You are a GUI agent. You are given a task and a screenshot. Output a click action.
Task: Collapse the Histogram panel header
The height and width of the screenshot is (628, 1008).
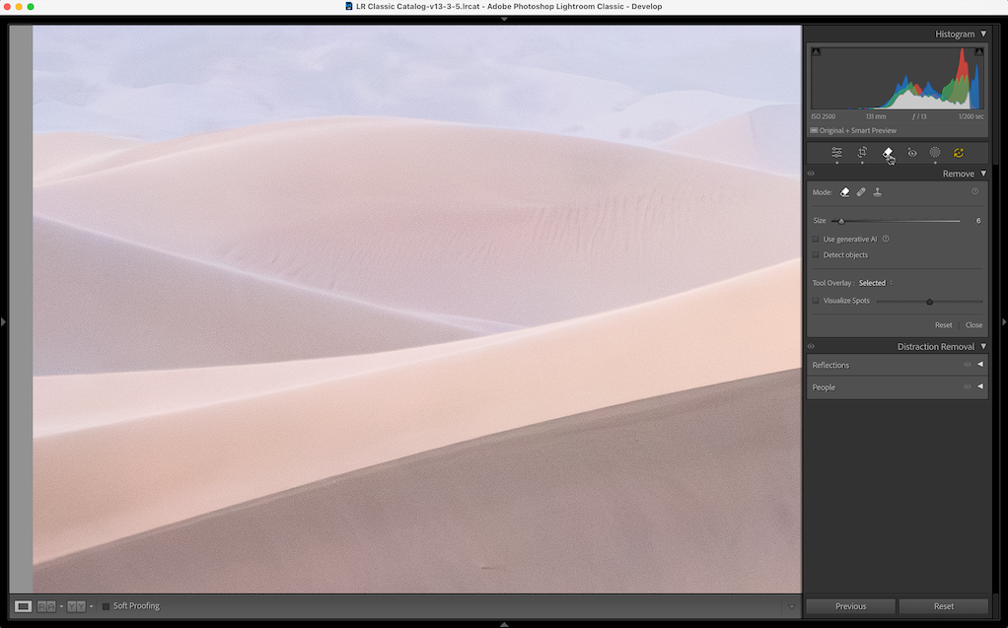click(982, 35)
